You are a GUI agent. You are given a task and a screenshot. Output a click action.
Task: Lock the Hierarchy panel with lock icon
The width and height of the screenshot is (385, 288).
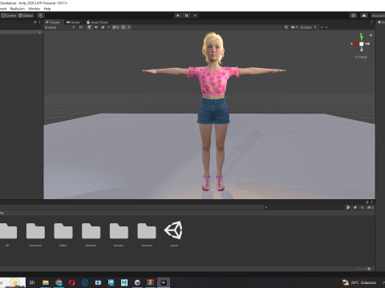tap(35, 22)
